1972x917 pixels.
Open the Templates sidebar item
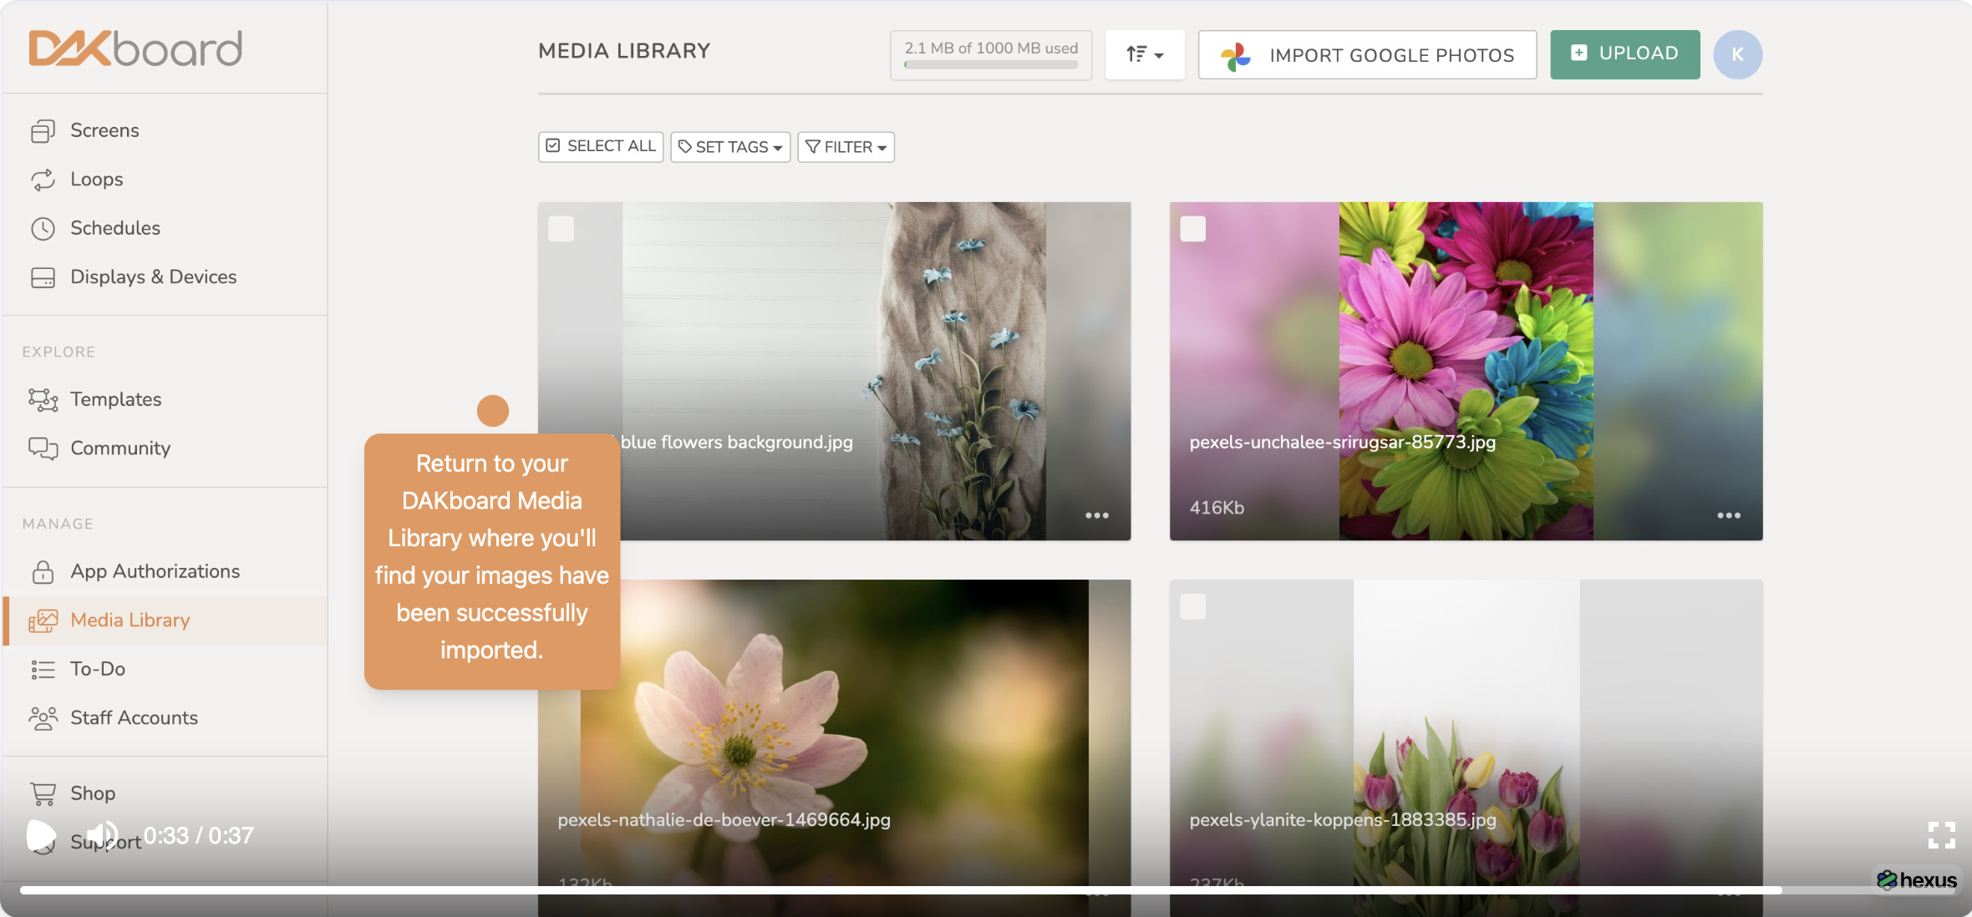coord(115,399)
